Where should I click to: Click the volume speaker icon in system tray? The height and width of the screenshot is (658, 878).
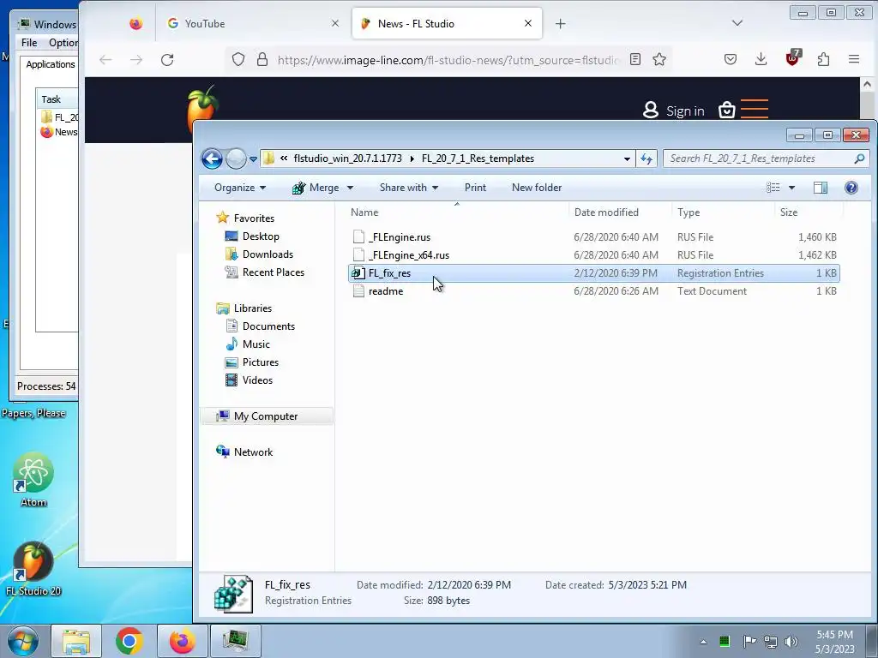tap(791, 641)
